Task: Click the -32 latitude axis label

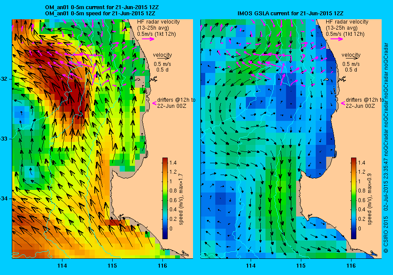Action: pyautogui.click(x=4, y=79)
